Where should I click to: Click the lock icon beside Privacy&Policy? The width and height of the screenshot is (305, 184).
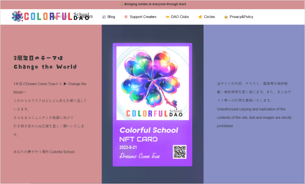226,17
